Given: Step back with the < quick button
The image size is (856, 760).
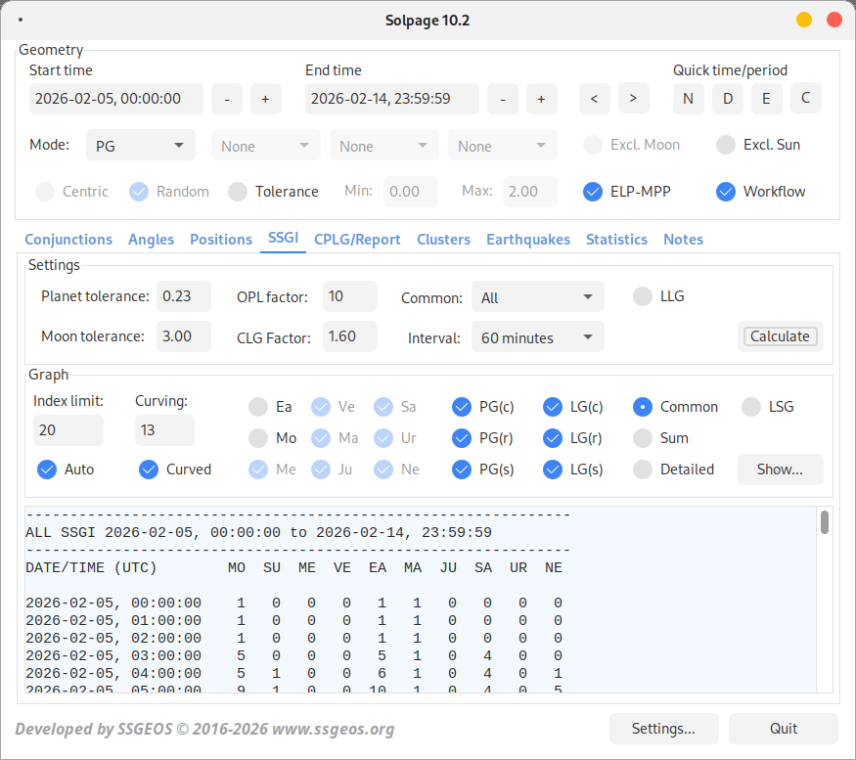Looking at the screenshot, I should 594,98.
